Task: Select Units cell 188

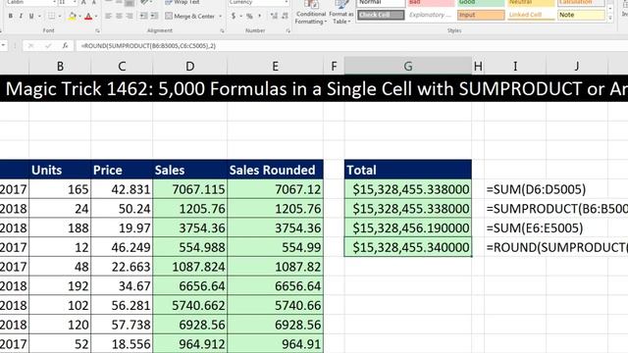Action: click(x=60, y=228)
